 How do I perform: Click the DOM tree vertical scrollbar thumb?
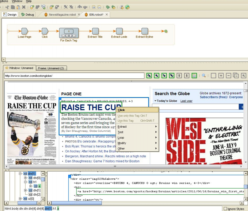coord(43,179)
